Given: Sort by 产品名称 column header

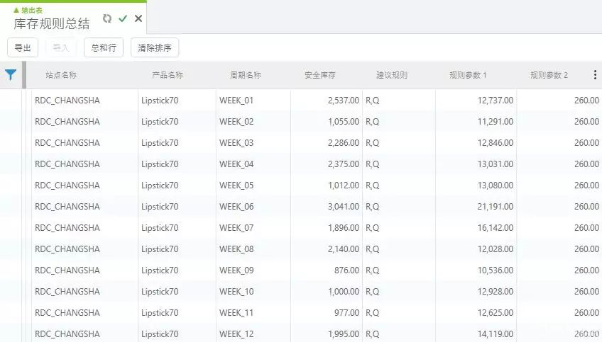Looking at the screenshot, I should coord(168,75).
